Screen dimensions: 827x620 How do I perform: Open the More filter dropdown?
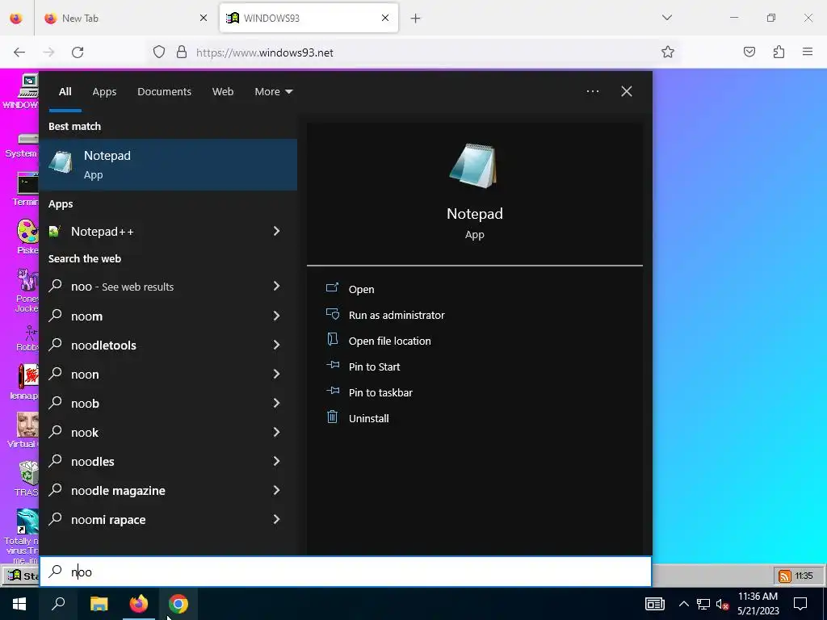tap(273, 92)
